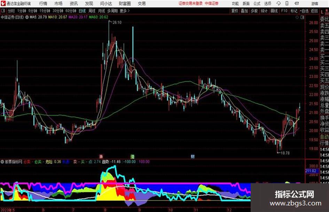Click the 18.78 low price marker

(x=285, y=153)
